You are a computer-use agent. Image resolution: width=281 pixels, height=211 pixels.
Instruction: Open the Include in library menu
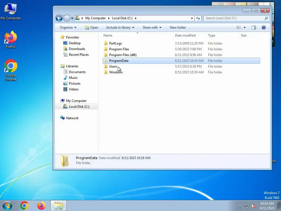120,27
